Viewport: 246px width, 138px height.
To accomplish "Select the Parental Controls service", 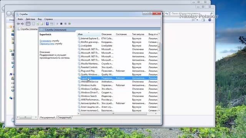I will click(x=118, y=67).
